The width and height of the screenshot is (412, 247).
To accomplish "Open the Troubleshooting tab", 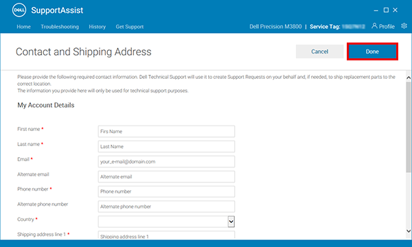I will point(60,27).
